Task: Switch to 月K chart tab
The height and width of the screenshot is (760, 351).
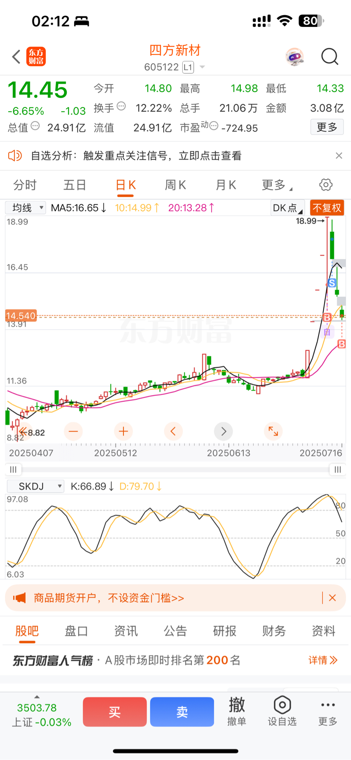Action: [x=226, y=185]
